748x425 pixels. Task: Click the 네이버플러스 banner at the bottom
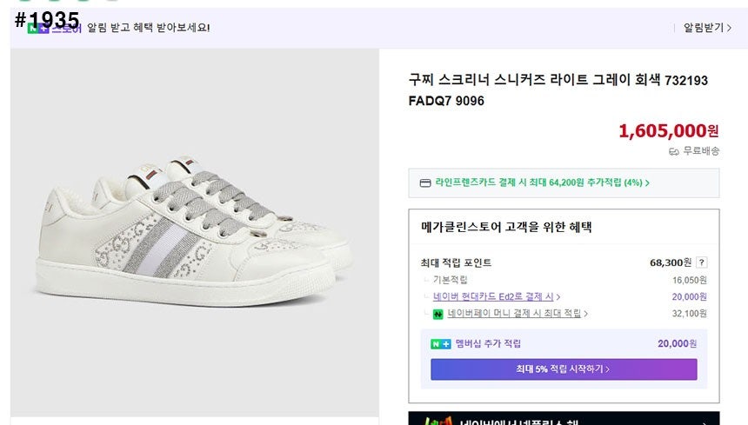point(564,419)
